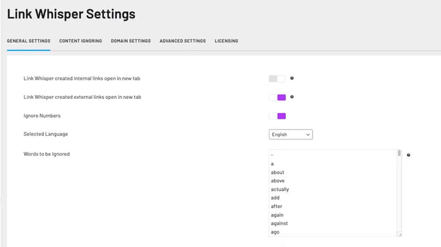The image size is (441, 247).
Task: Click the 'Selected Language' label
Action: (x=45, y=134)
